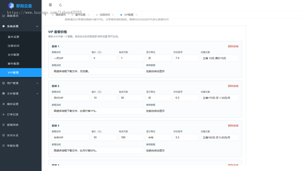Click the 售价 field of 套餐 2

(104, 98)
